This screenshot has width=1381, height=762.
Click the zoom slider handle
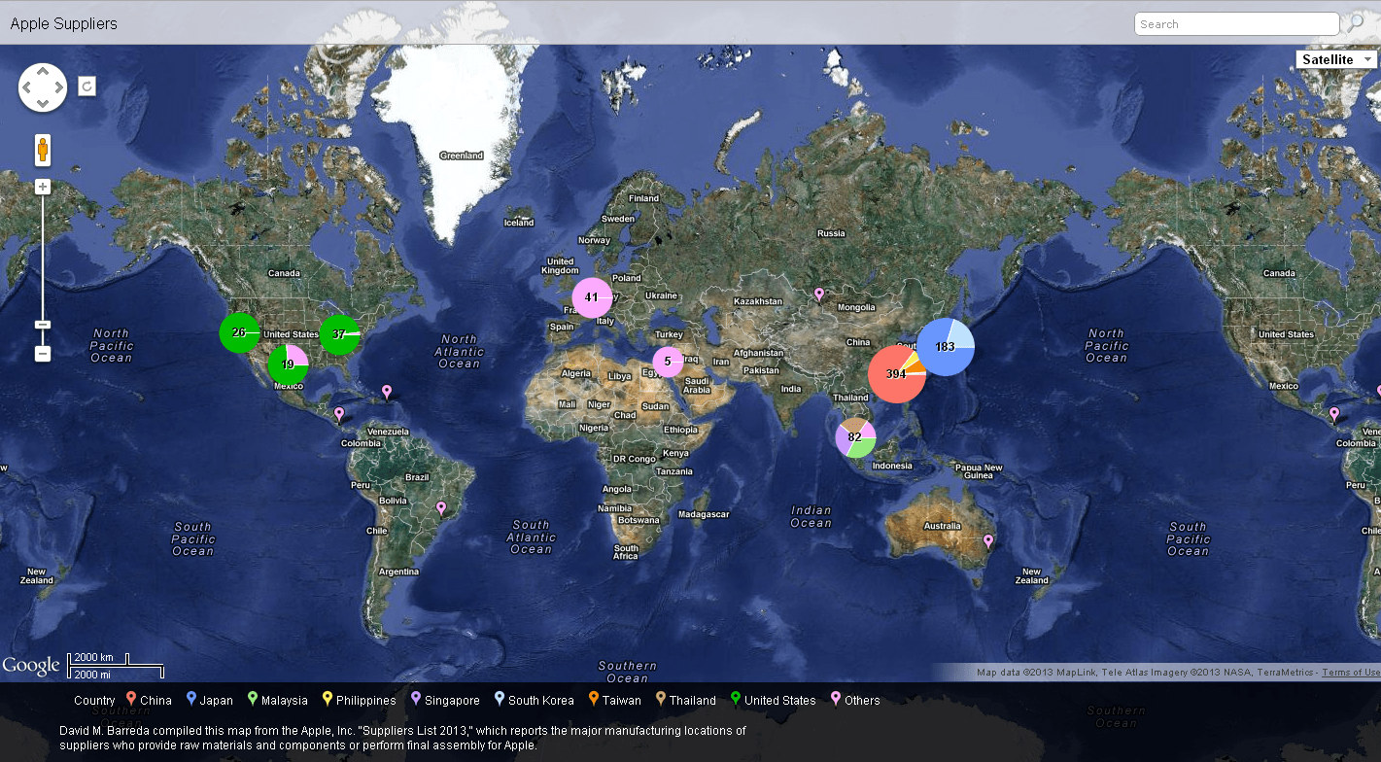click(43, 325)
